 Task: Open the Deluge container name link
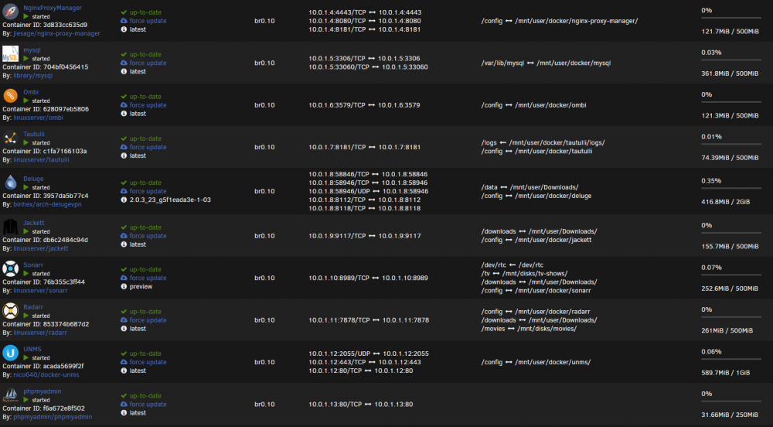33,179
